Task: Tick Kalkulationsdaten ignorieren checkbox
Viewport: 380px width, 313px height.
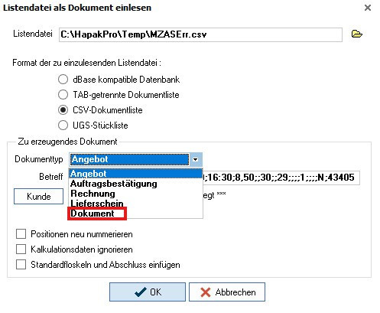Action: [x=21, y=249]
